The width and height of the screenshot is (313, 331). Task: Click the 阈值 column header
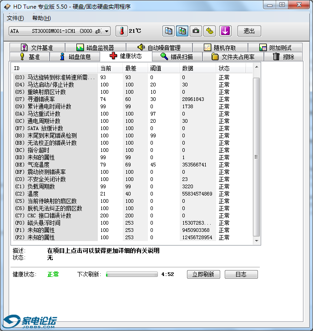(x=163, y=68)
